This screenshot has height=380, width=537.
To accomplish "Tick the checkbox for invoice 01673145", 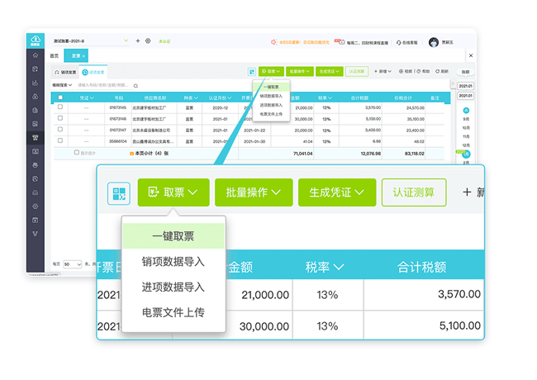I will click(60, 107).
